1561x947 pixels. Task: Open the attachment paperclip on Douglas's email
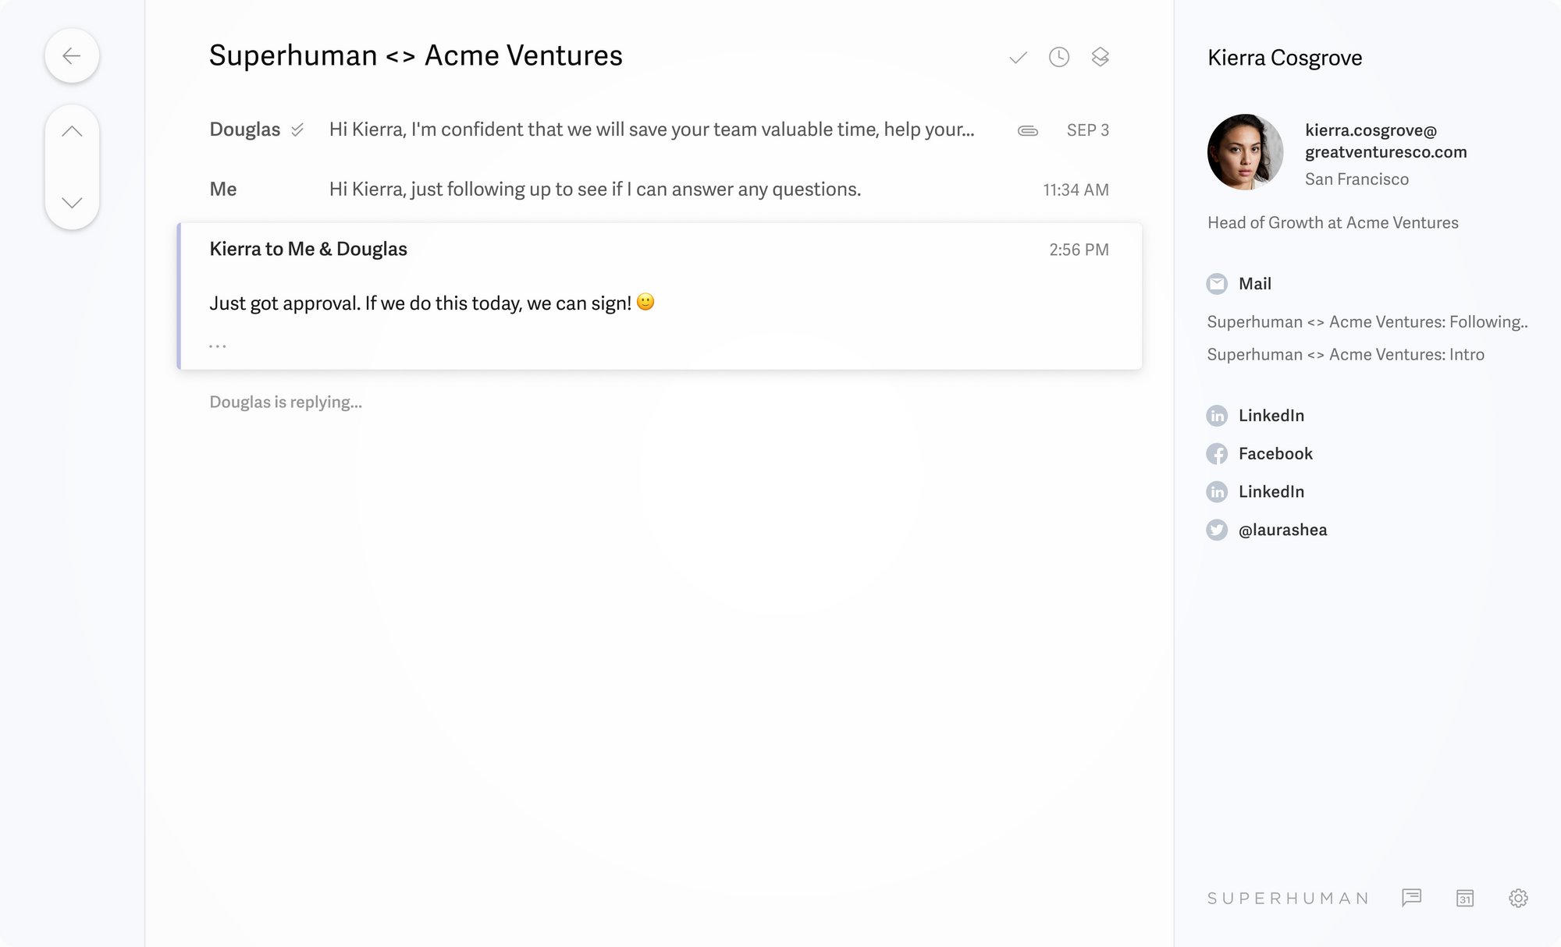[x=1028, y=131]
